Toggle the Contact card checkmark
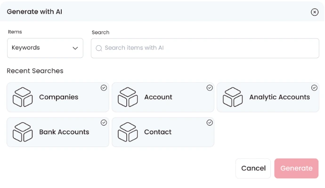This screenshot has height=188, width=325. pos(210,123)
